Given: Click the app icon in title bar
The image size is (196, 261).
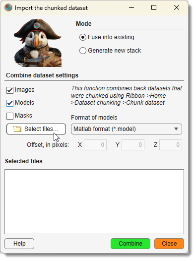Looking at the screenshot, I should point(8,7).
